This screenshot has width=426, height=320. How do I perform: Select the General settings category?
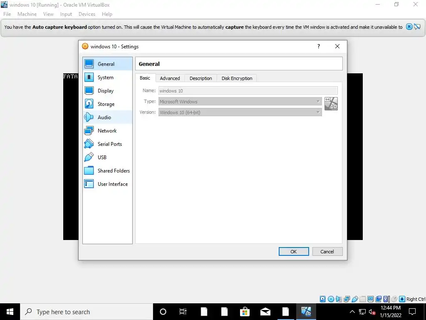107,64
